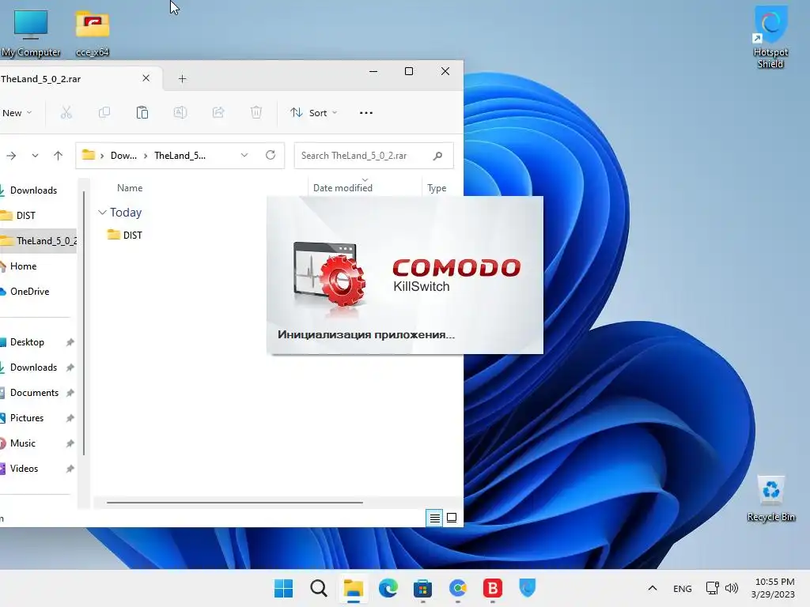Open File Explorer from the taskbar
This screenshot has width=810, height=607.
coord(354,588)
